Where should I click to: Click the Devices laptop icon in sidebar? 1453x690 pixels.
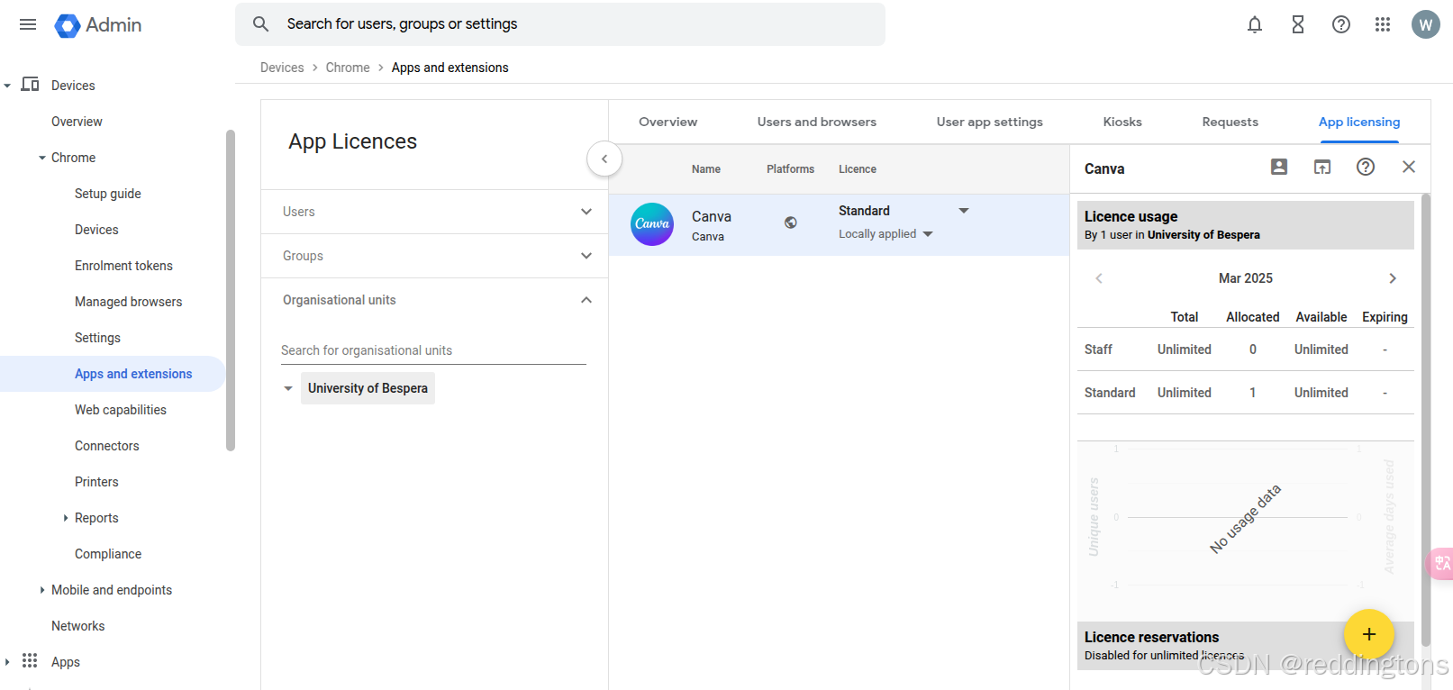point(30,85)
